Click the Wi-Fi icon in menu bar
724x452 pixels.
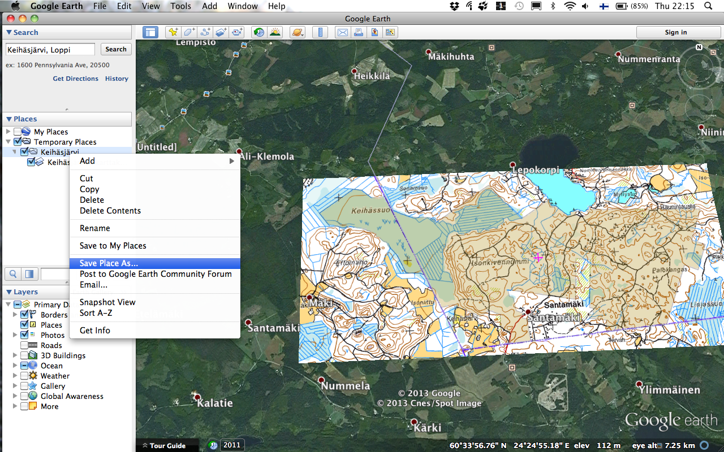click(570, 6)
